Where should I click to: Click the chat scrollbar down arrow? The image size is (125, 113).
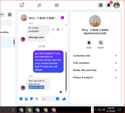66,92
